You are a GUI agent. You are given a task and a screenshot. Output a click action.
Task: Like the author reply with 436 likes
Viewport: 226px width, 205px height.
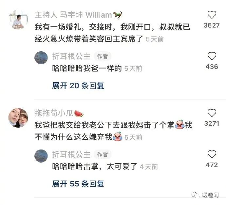pos(212,56)
